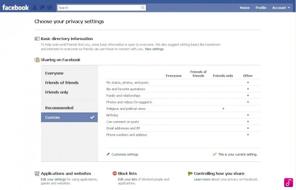The image size is (296, 190).
Task: Click 'Bio and favorite quotations' row
Action: point(184,89)
